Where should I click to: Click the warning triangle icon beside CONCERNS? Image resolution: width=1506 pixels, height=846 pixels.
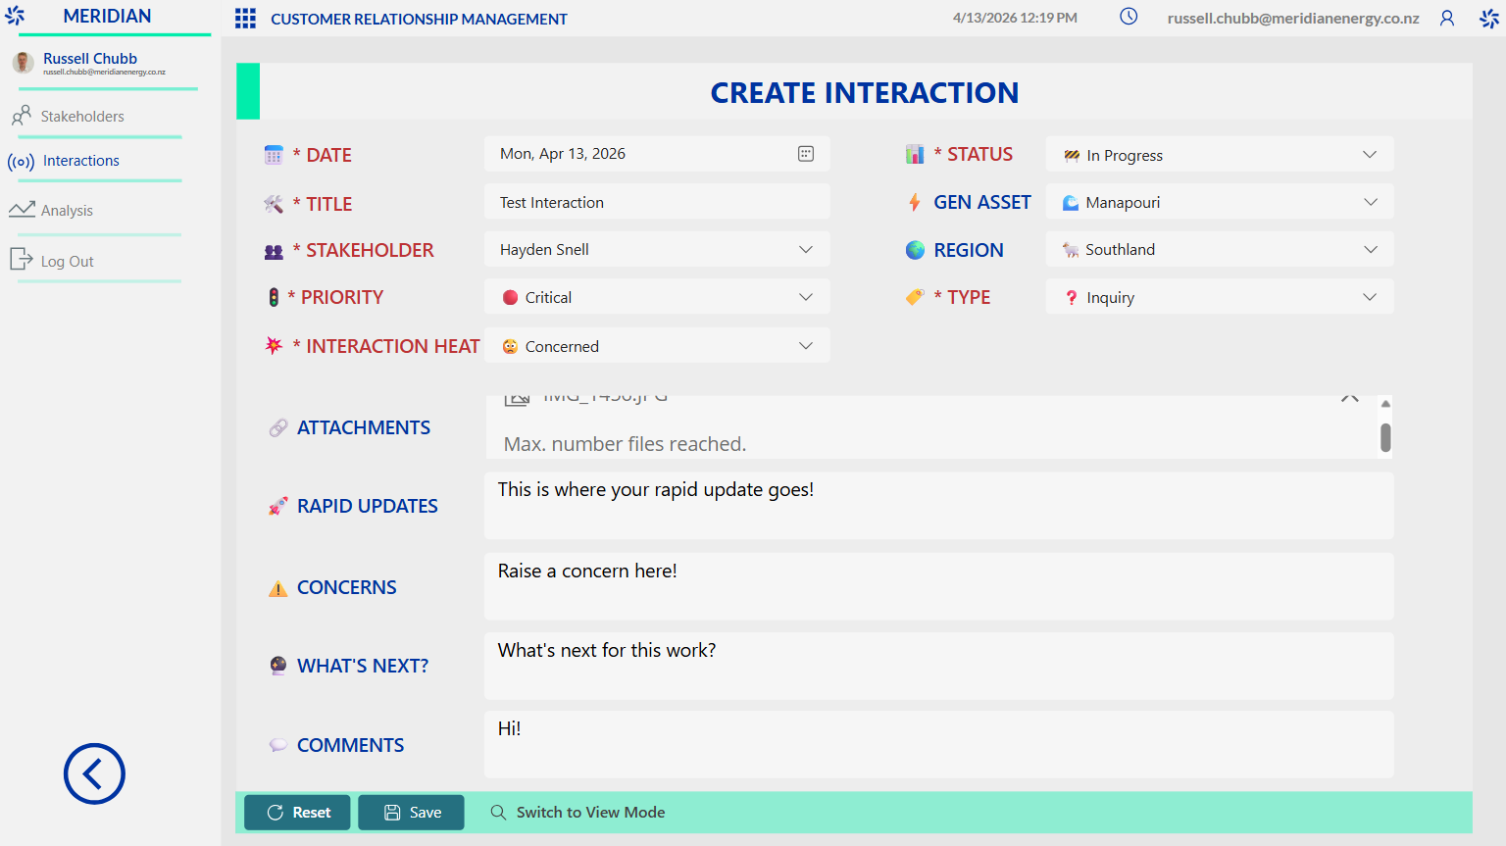pos(278,588)
